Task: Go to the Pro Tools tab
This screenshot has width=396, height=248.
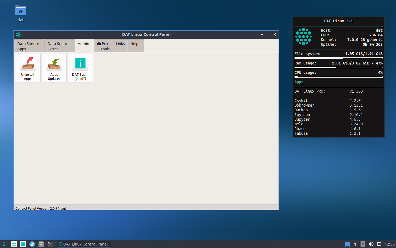Action: [103, 46]
